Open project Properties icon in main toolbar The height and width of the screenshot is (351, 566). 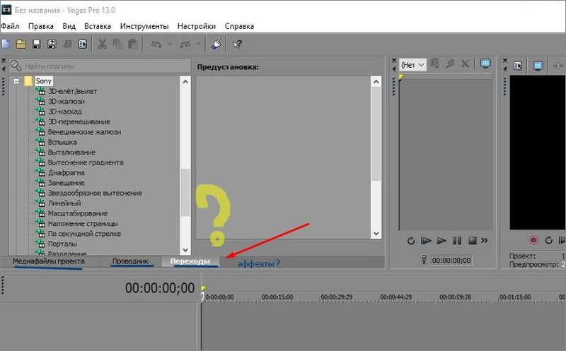[83, 44]
